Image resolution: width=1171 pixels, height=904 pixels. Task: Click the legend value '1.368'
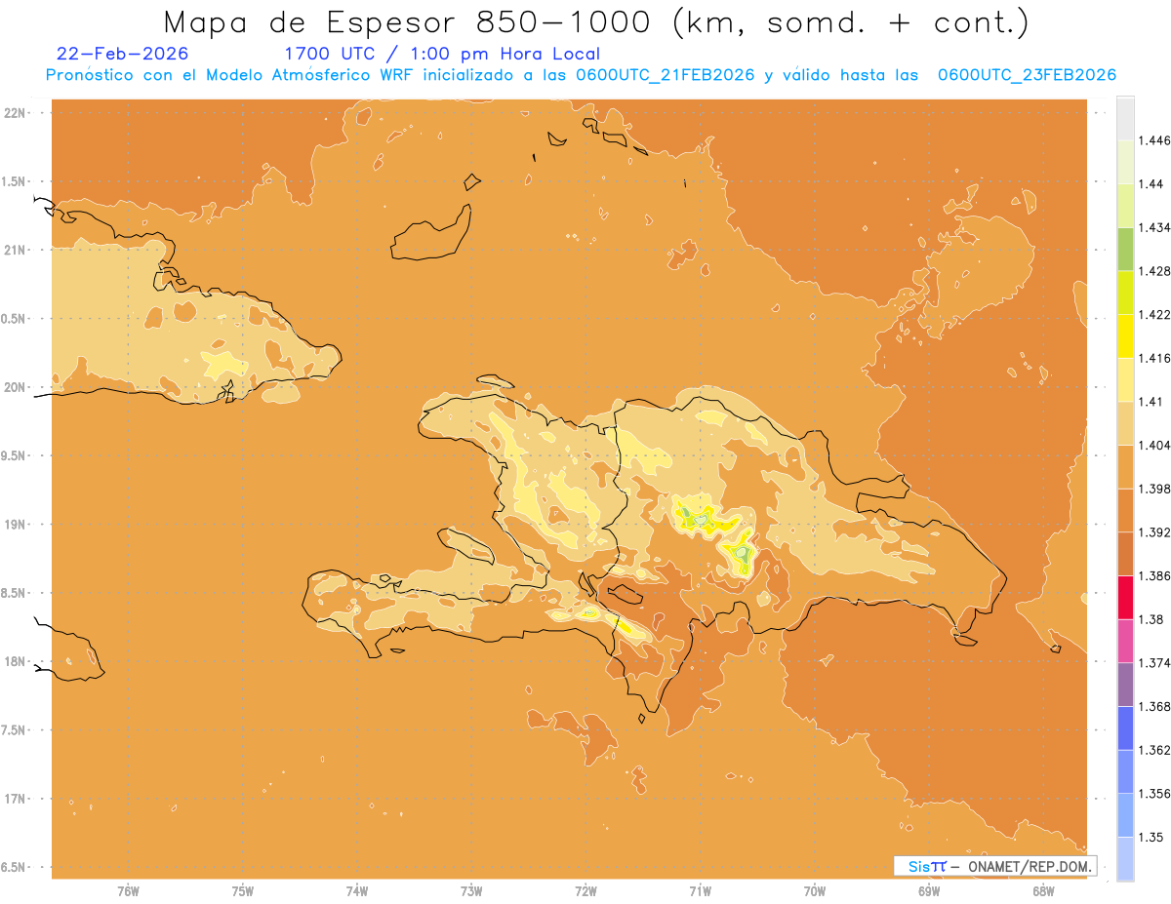coord(1154,706)
